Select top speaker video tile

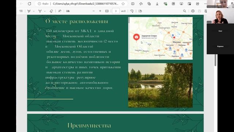220,4
